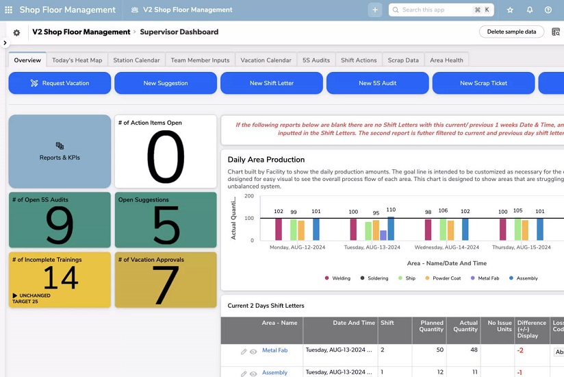Click the eye view icon on the Assembly row
Viewport: 564px width, 377px height.
click(253, 374)
